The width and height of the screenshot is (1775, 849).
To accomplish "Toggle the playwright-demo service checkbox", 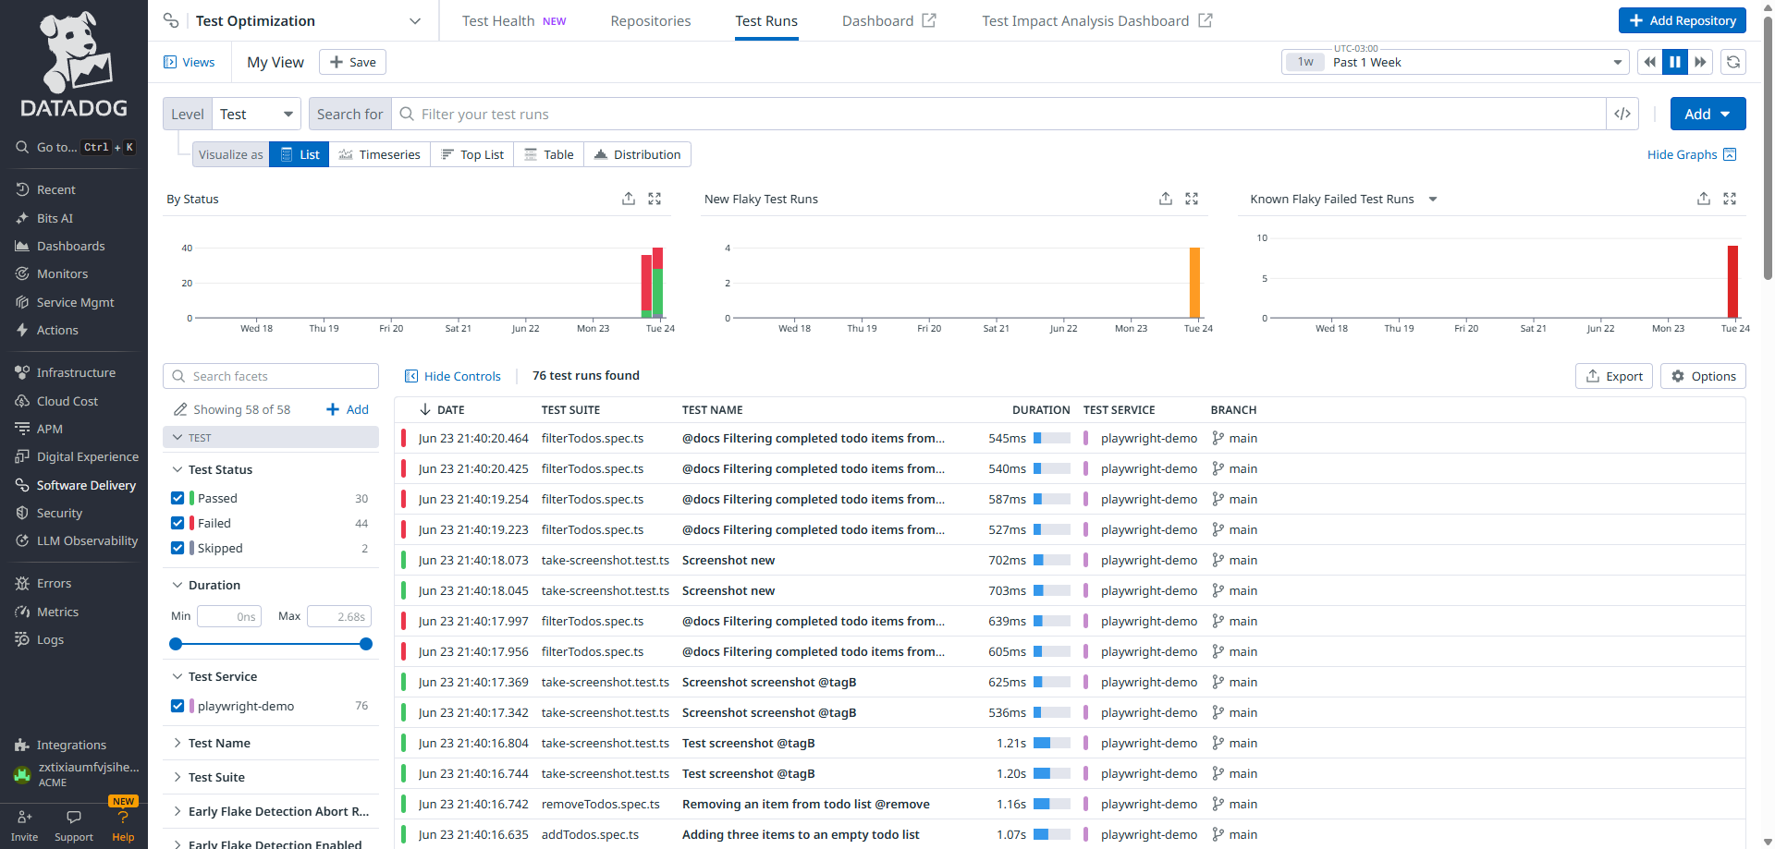I will pos(177,706).
